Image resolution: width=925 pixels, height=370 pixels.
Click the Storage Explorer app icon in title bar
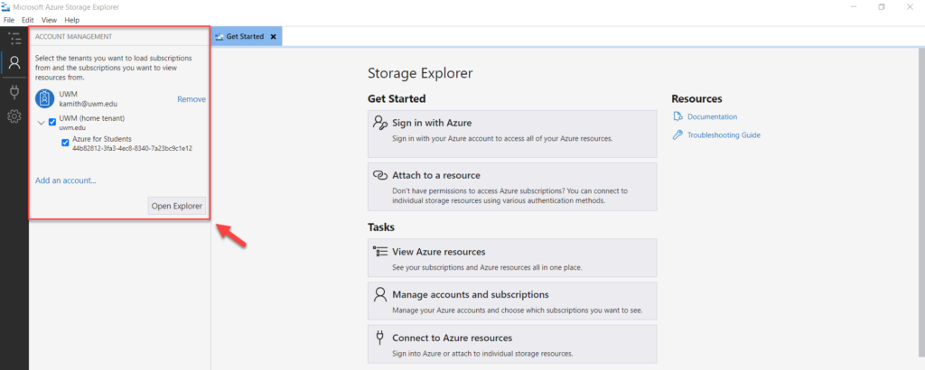tap(7, 6)
